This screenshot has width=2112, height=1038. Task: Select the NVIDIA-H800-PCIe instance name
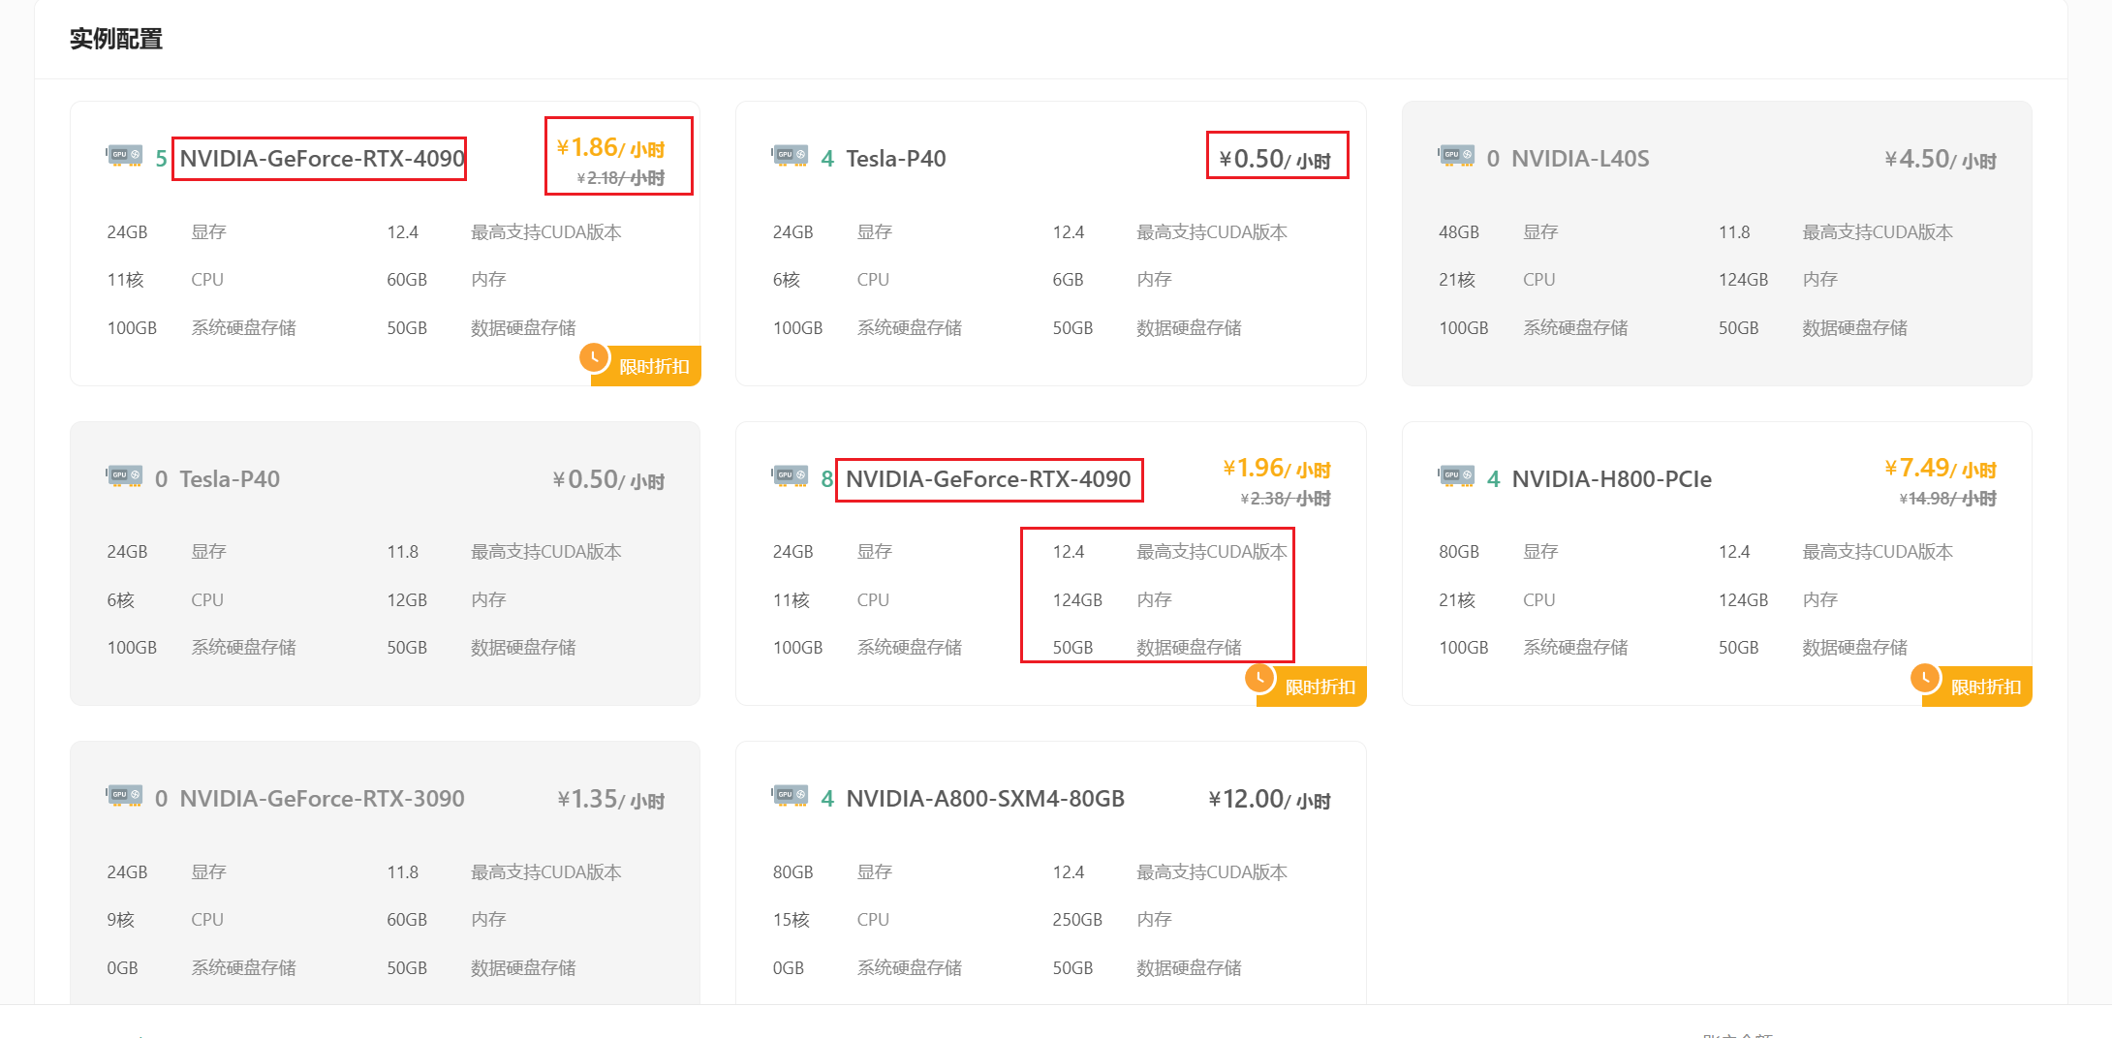(x=1612, y=479)
